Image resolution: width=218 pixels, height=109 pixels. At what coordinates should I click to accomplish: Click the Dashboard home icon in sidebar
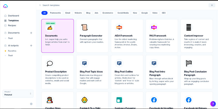pos(5,16)
